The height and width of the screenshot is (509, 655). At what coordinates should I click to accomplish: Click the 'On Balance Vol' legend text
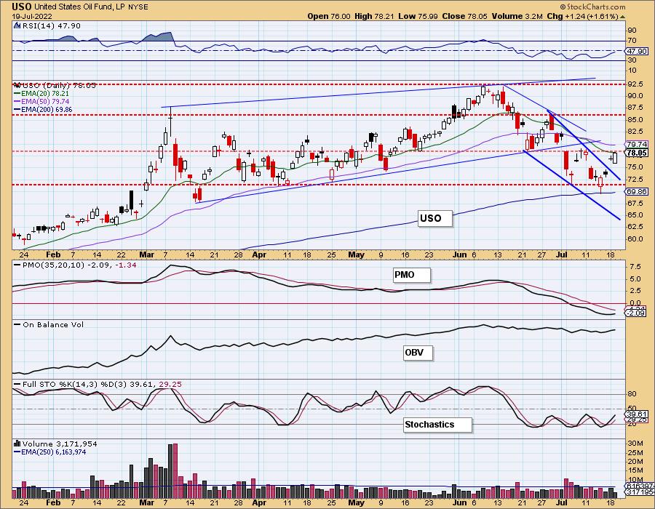(53, 324)
